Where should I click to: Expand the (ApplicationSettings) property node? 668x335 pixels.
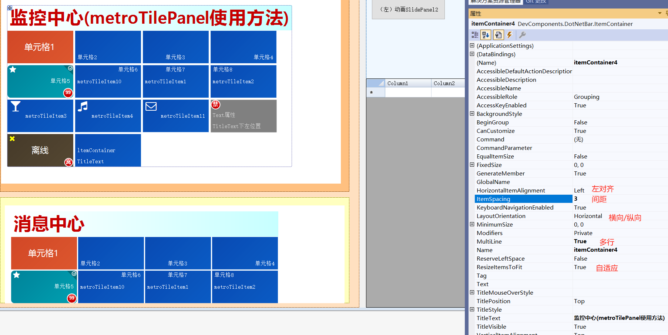[472, 45]
